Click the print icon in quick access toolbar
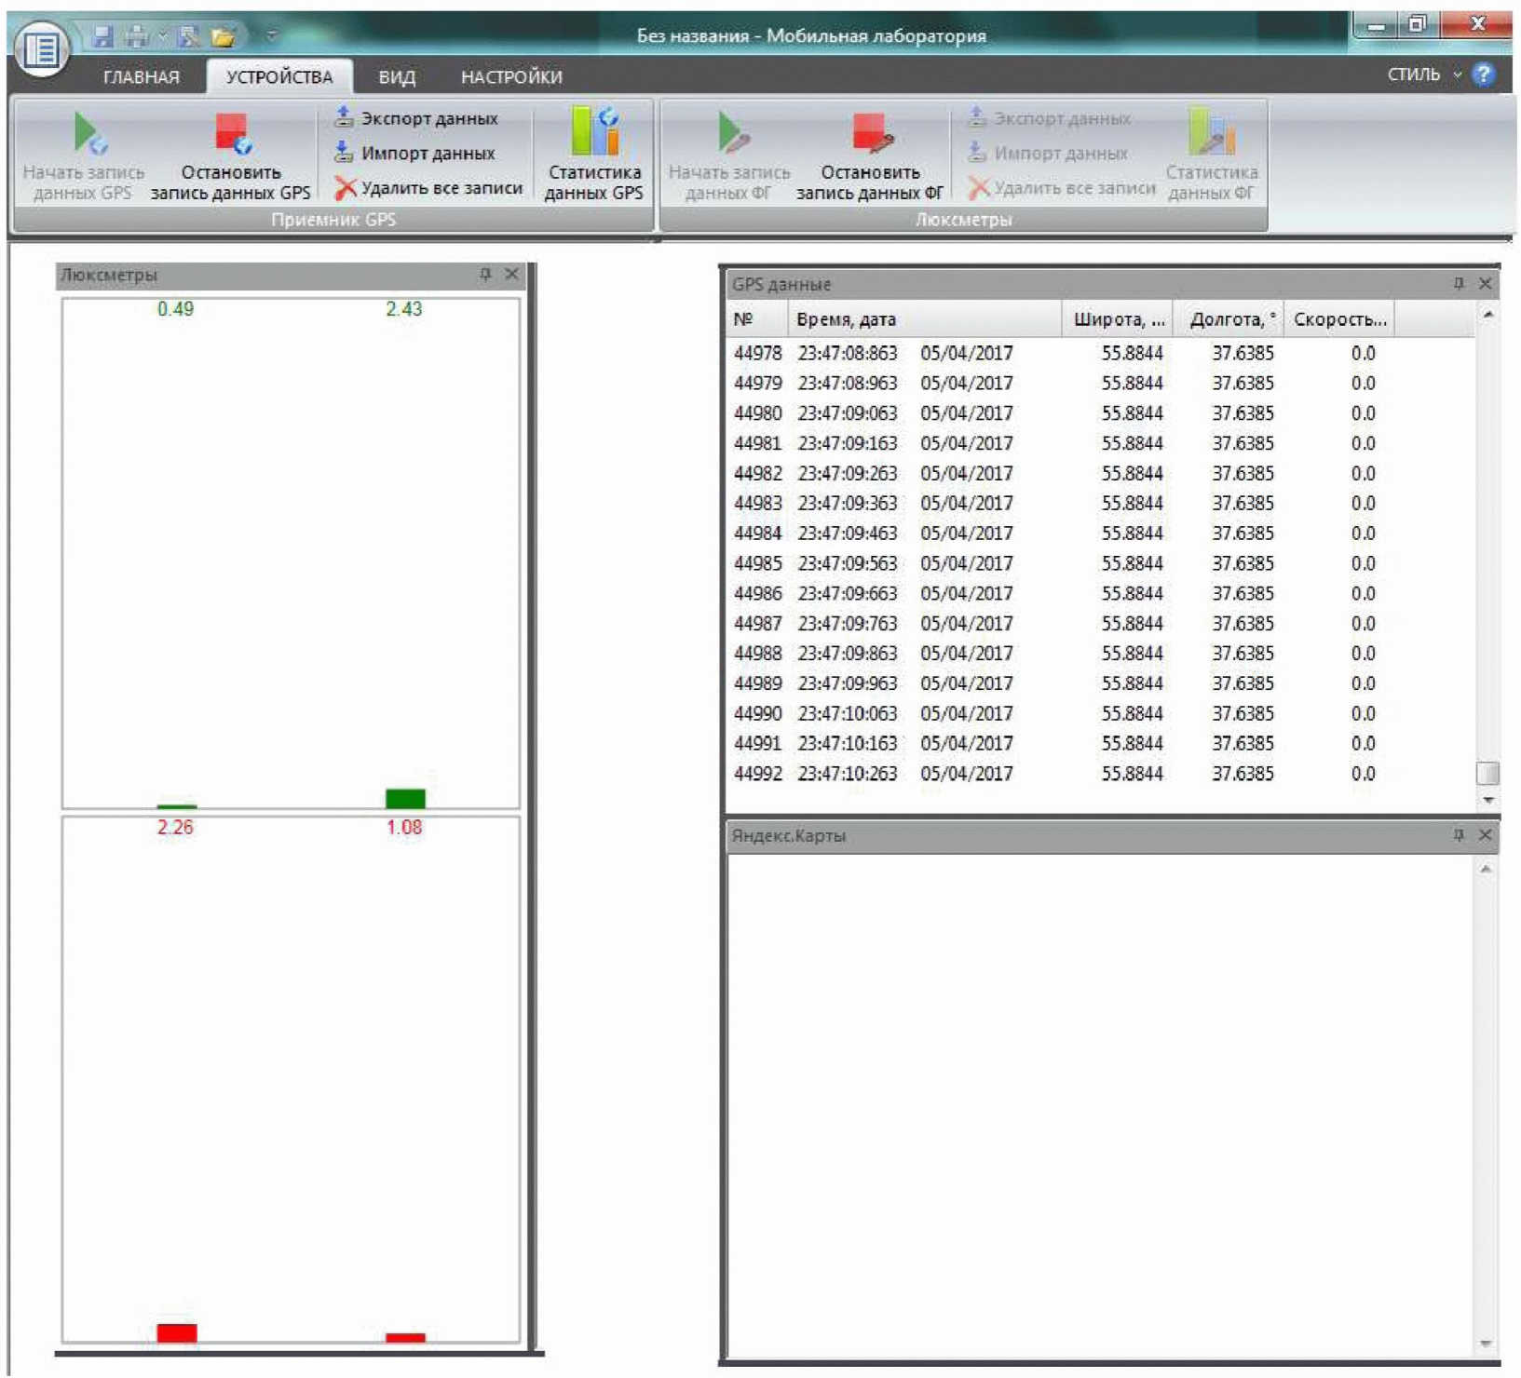 click(137, 35)
